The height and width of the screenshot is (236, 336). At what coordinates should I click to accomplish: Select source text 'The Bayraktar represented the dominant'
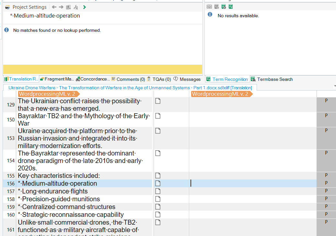77,153
